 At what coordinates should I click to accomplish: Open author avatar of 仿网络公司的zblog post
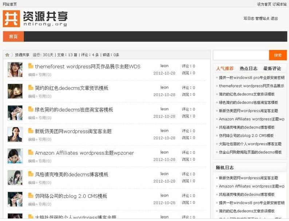click(x=15, y=199)
